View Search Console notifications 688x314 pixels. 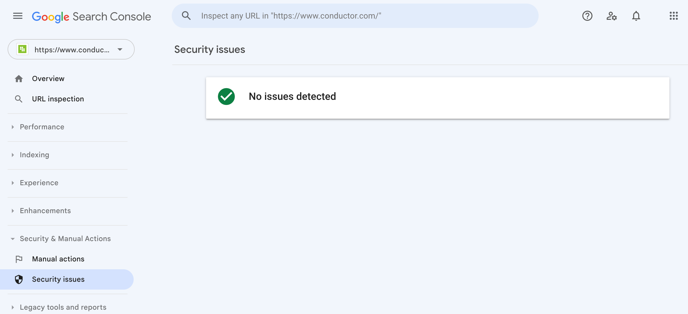tap(636, 16)
